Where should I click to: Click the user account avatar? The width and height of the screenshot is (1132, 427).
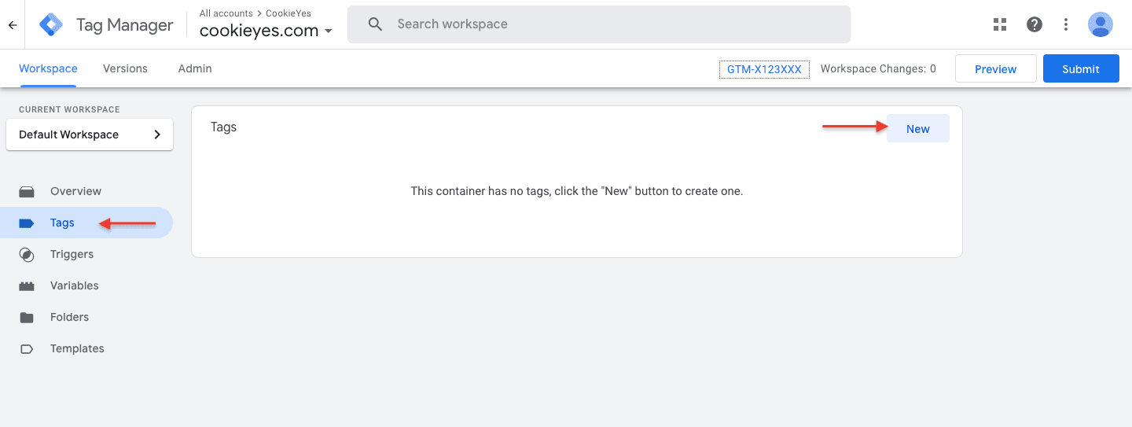click(x=1100, y=24)
